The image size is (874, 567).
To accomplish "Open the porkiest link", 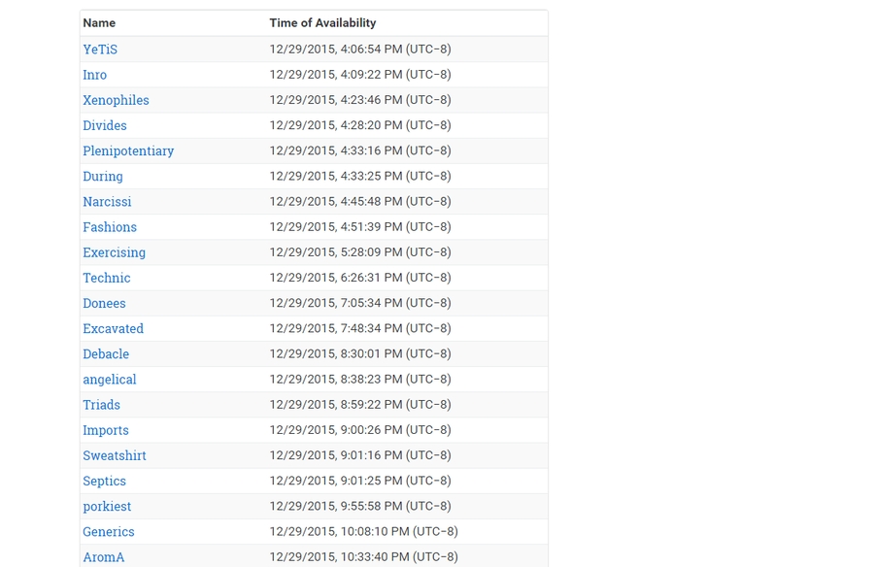I will [107, 506].
